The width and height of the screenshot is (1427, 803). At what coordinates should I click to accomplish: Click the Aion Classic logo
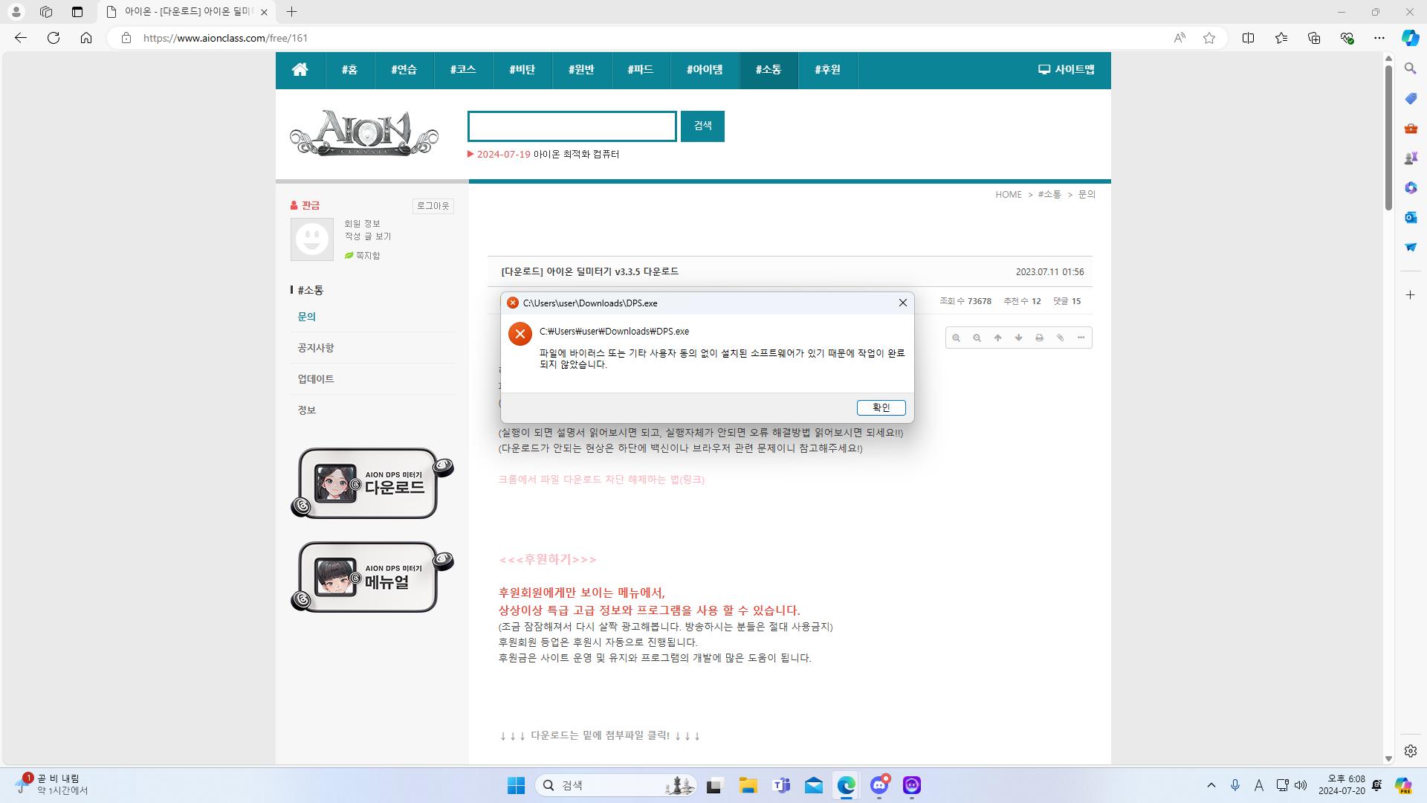(x=364, y=132)
